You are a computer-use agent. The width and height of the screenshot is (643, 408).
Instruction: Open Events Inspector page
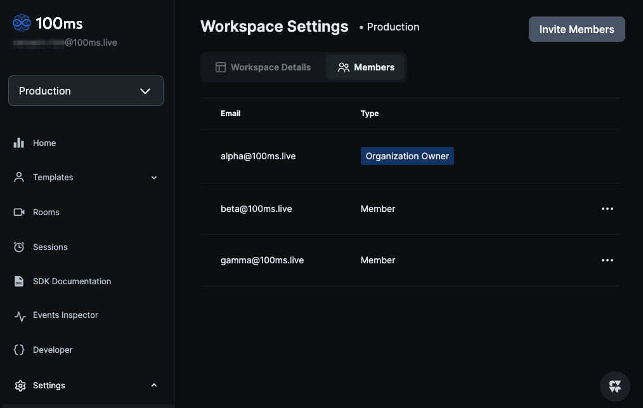[65, 315]
